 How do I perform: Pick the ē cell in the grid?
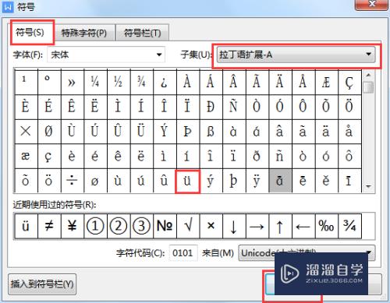click(303, 181)
